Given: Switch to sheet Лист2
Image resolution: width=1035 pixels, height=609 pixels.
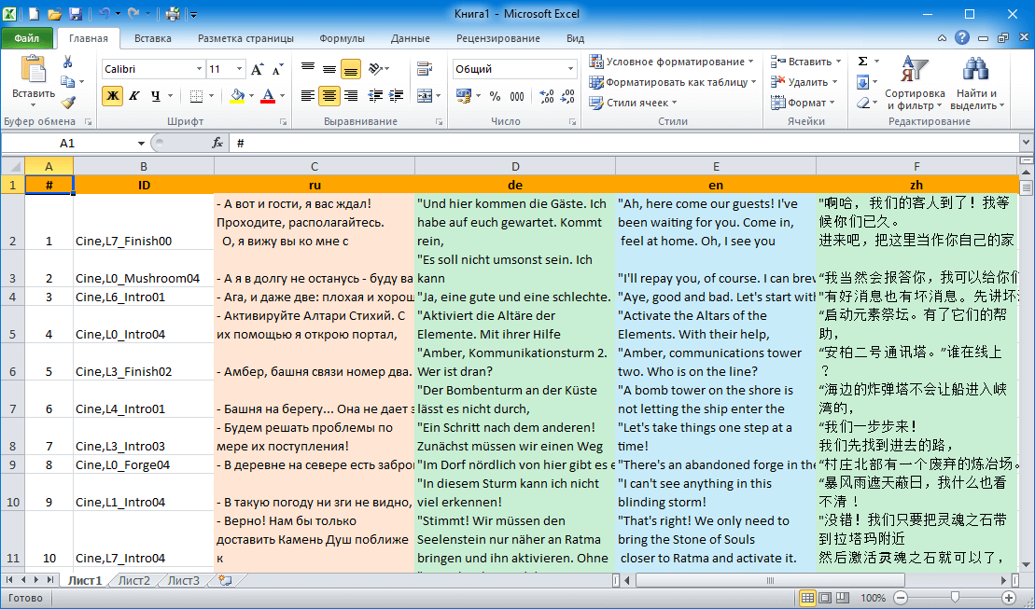Looking at the screenshot, I should (134, 581).
